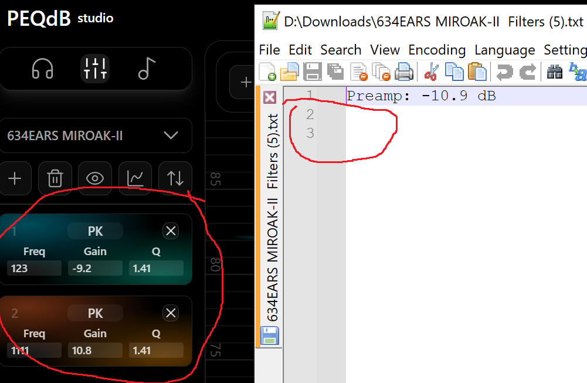The height and width of the screenshot is (383, 587).
Task: Click line number 3 in the margin
Action: 310,133
